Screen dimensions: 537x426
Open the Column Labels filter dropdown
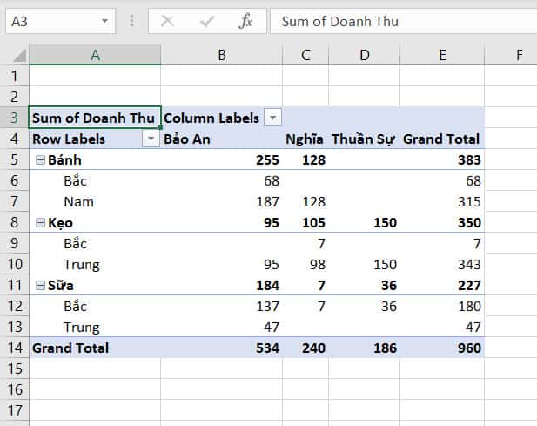coord(272,118)
